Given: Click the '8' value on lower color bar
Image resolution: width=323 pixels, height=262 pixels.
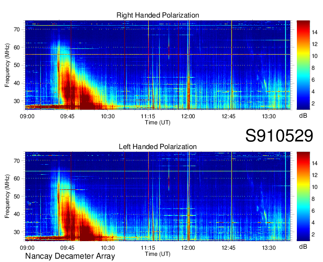Looking at the screenshot, I should coord(313,199).
